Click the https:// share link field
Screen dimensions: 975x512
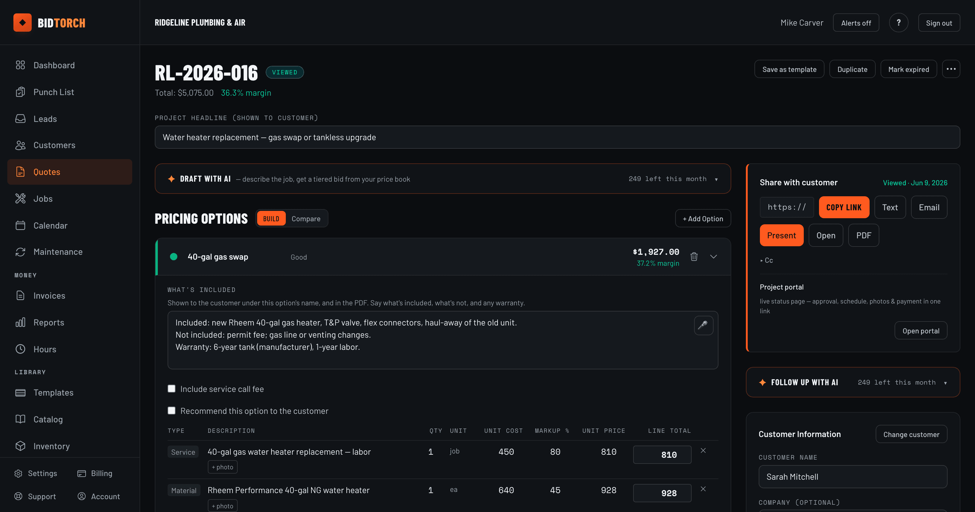point(786,207)
